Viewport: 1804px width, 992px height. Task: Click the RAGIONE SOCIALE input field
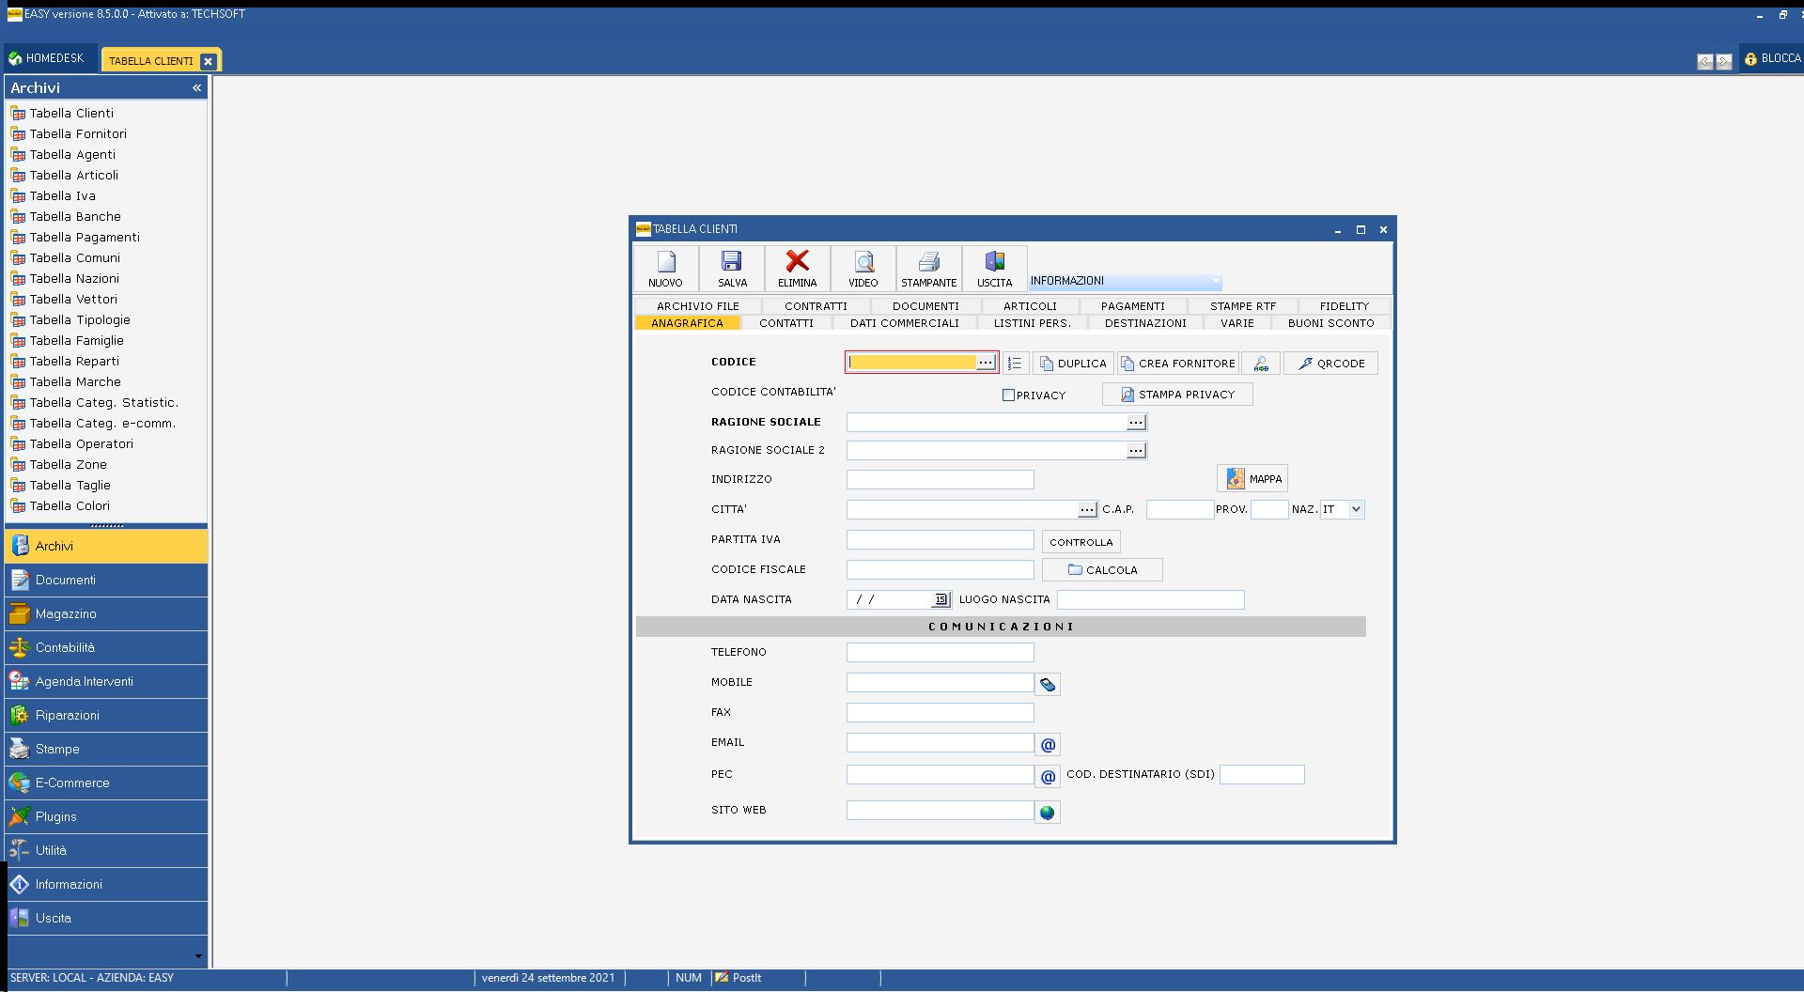coord(986,423)
